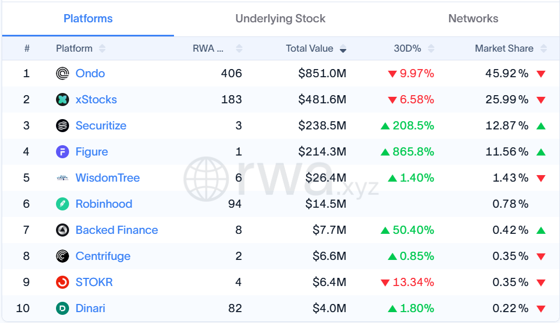Click the purple Figure logo icon
The height and width of the screenshot is (323, 560).
pos(63,152)
